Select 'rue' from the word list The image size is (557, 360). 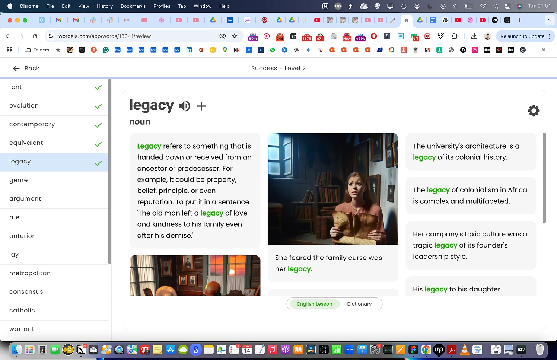(x=54, y=218)
